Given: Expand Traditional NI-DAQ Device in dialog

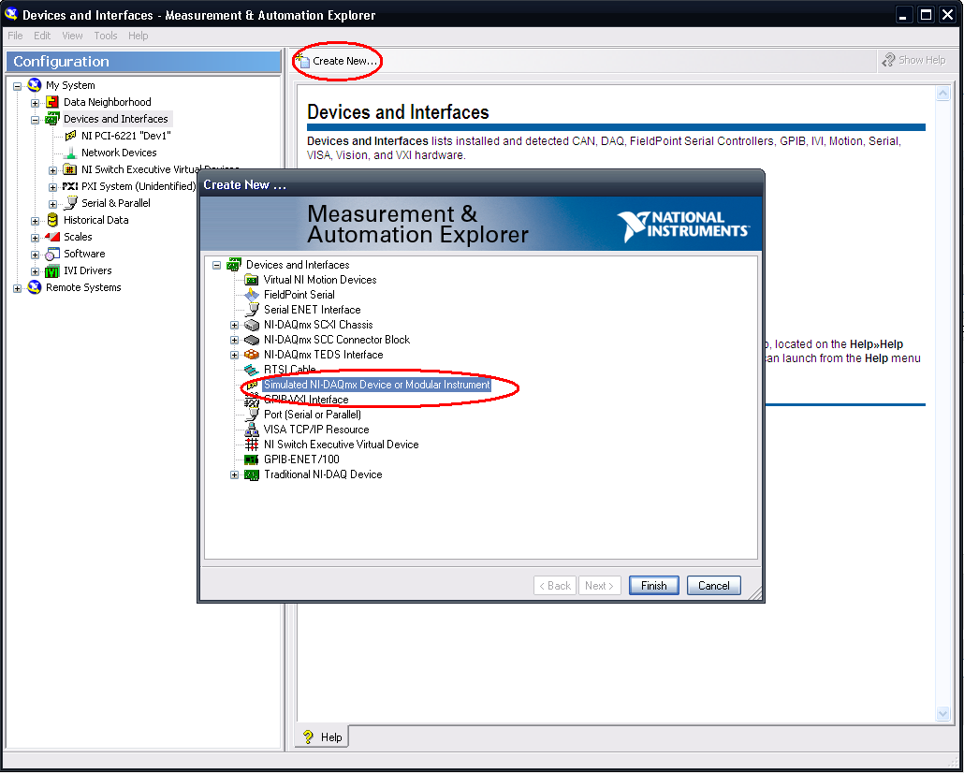Looking at the screenshot, I should (x=234, y=474).
